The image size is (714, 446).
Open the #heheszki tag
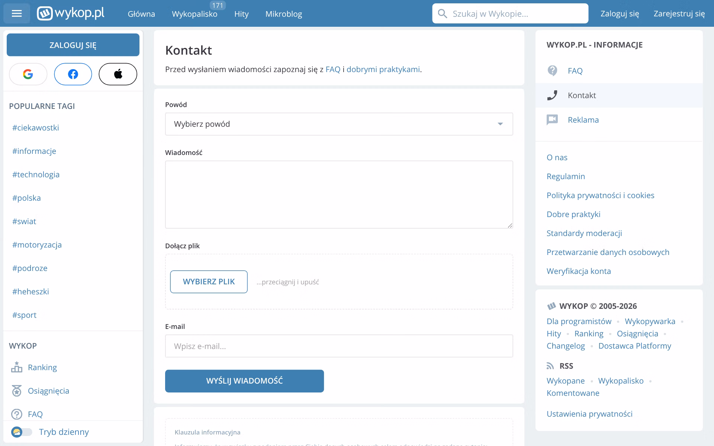click(x=30, y=291)
